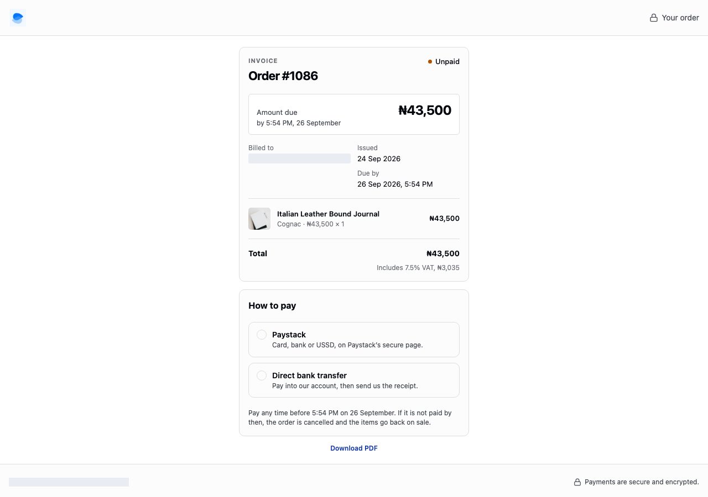
Task: Click the blue store logo icon
Action: [x=18, y=18]
